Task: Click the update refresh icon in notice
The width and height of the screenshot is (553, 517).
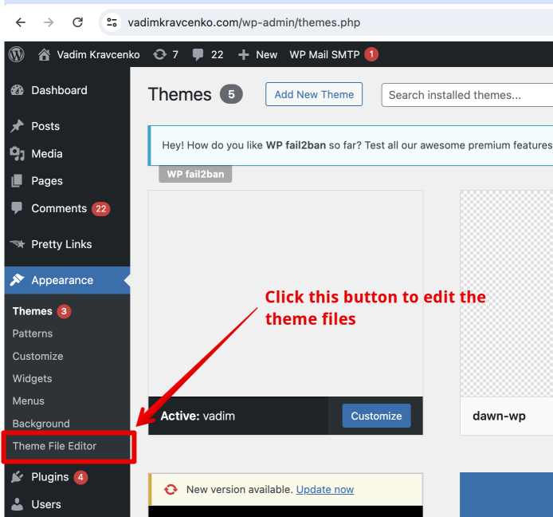Action: click(x=171, y=489)
